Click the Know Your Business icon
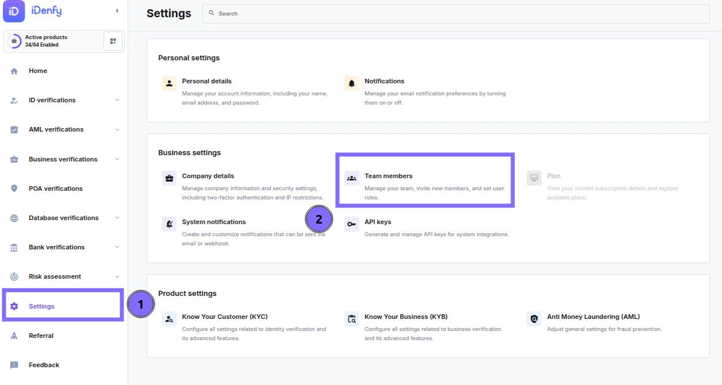This screenshot has height=385, width=722. pyautogui.click(x=352, y=319)
